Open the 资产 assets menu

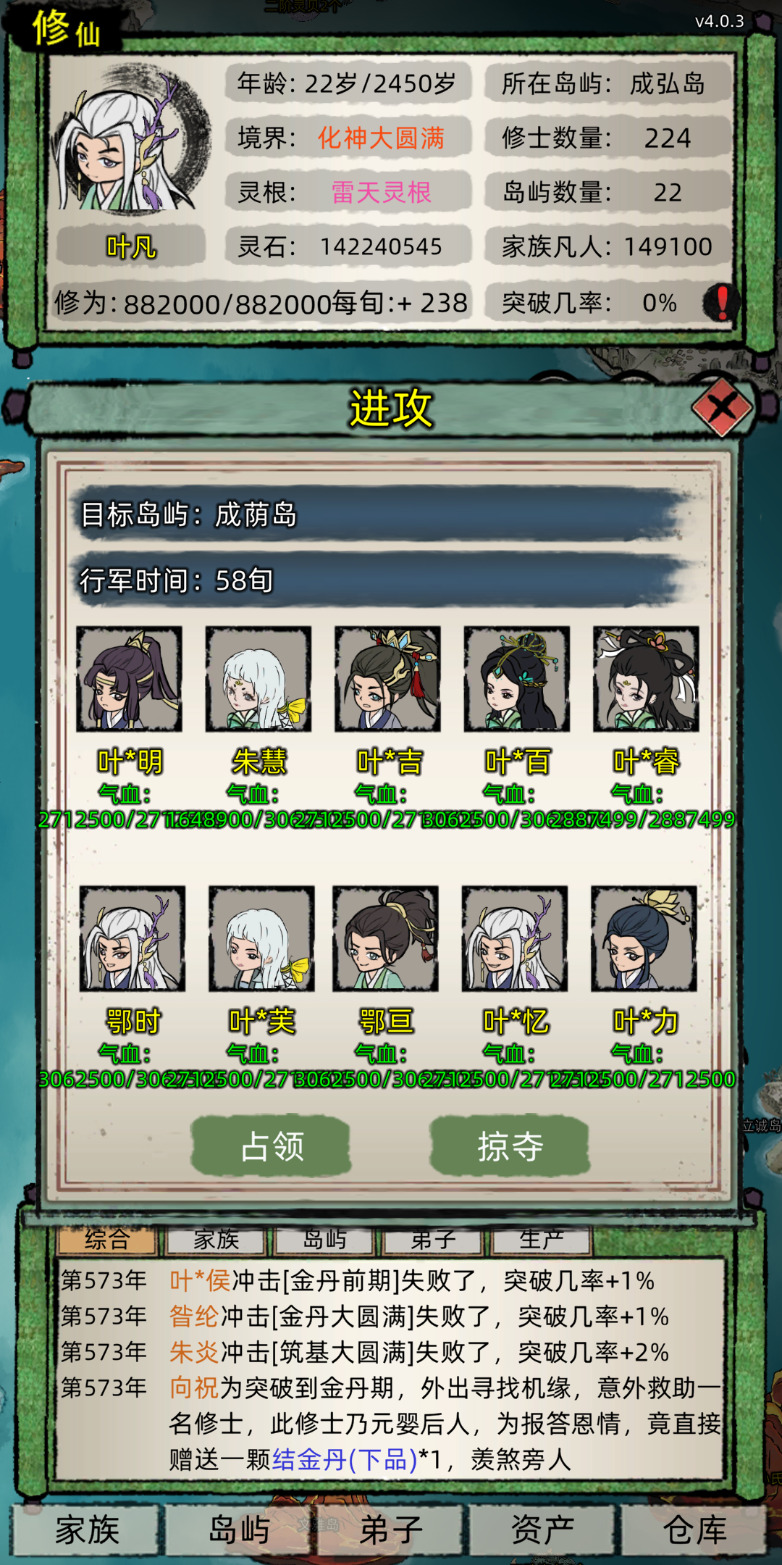point(542,1530)
